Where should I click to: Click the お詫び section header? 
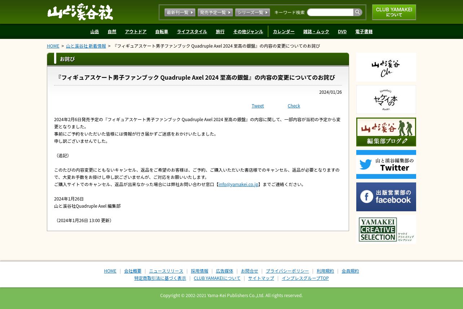(198, 59)
